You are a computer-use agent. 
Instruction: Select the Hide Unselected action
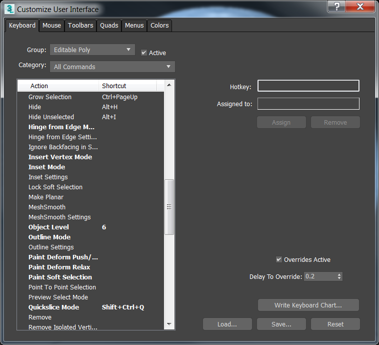(x=51, y=117)
